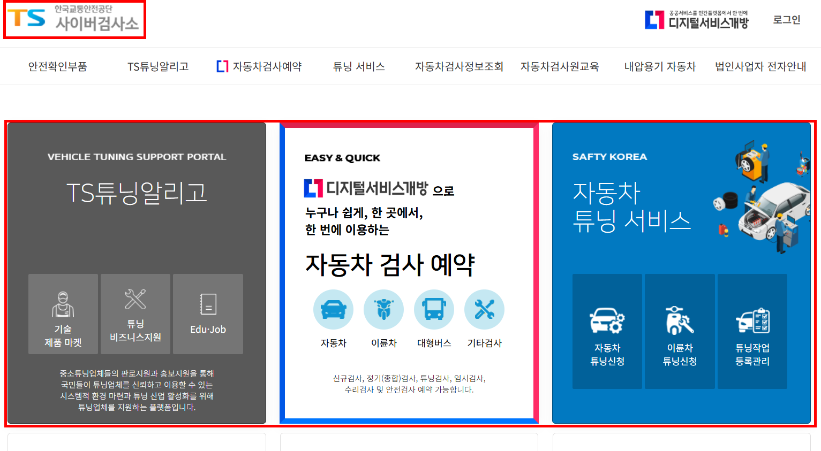The image size is (821, 451).
Task: Click the TS 사이버검사소 logo
Action: click(74, 20)
